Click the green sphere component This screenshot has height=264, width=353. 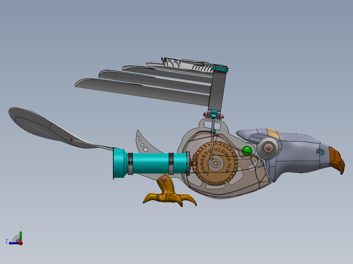tap(247, 151)
